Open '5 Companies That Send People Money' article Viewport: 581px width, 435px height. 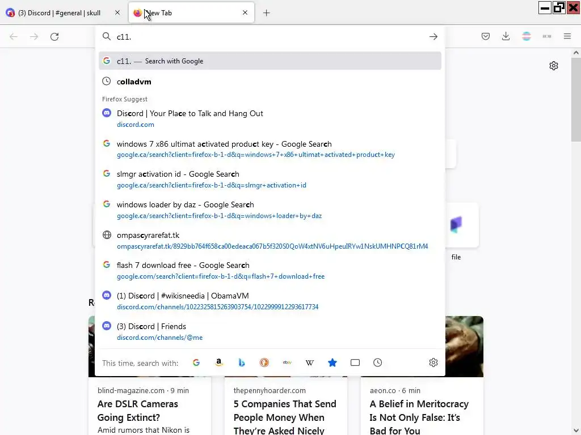(x=285, y=417)
